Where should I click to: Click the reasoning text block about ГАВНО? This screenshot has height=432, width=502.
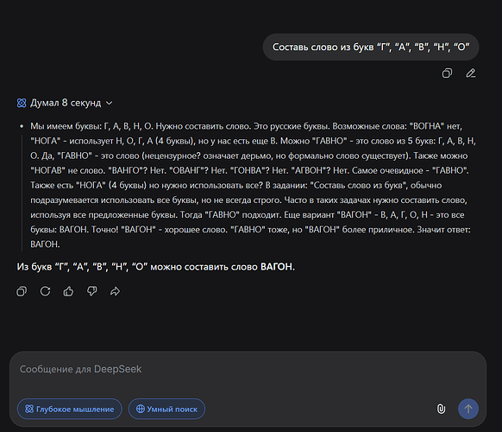253,185
